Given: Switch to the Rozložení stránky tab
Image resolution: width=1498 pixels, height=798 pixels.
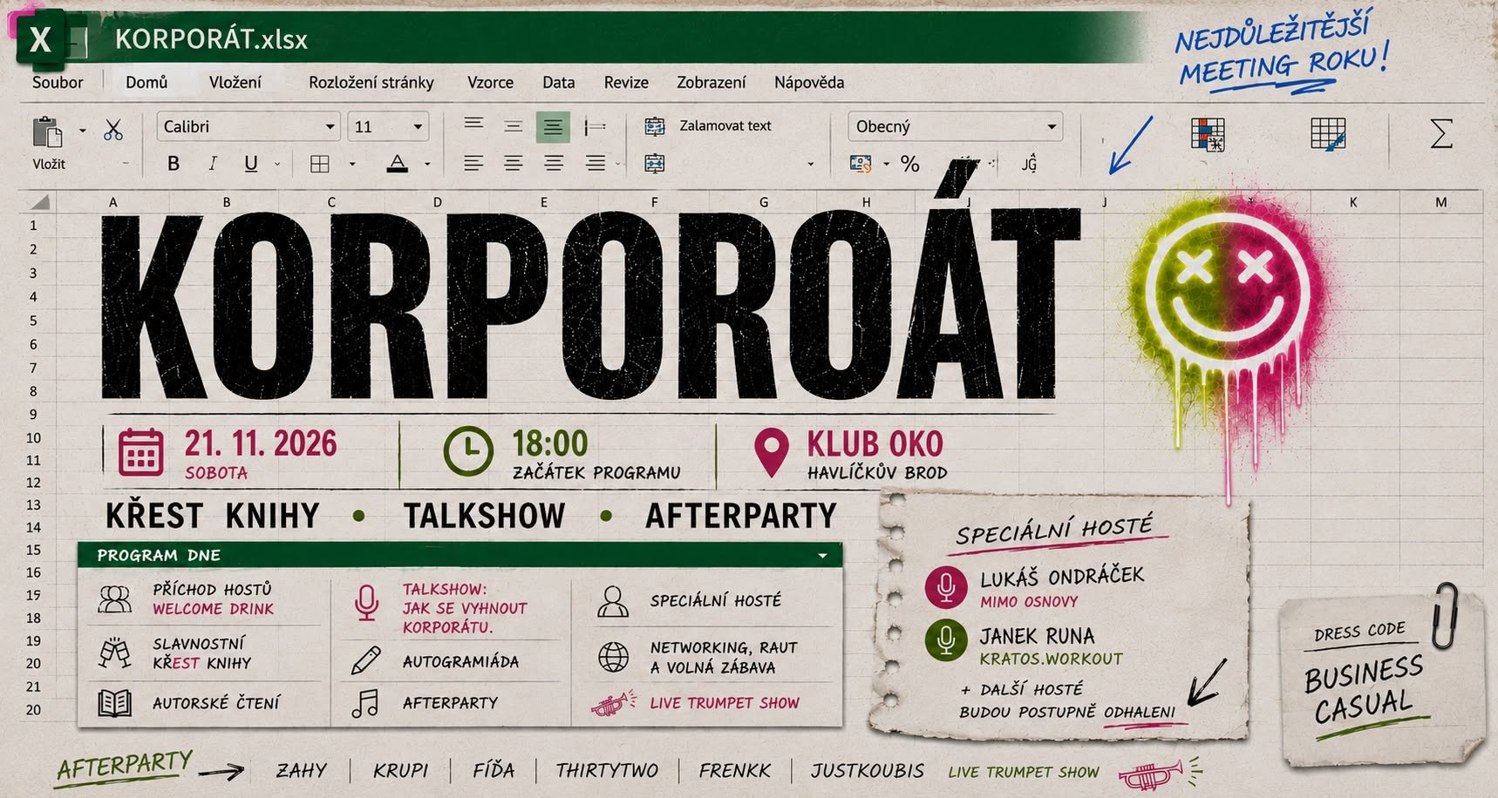Looking at the screenshot, I should pyautogui.click(x=371, y=82).
